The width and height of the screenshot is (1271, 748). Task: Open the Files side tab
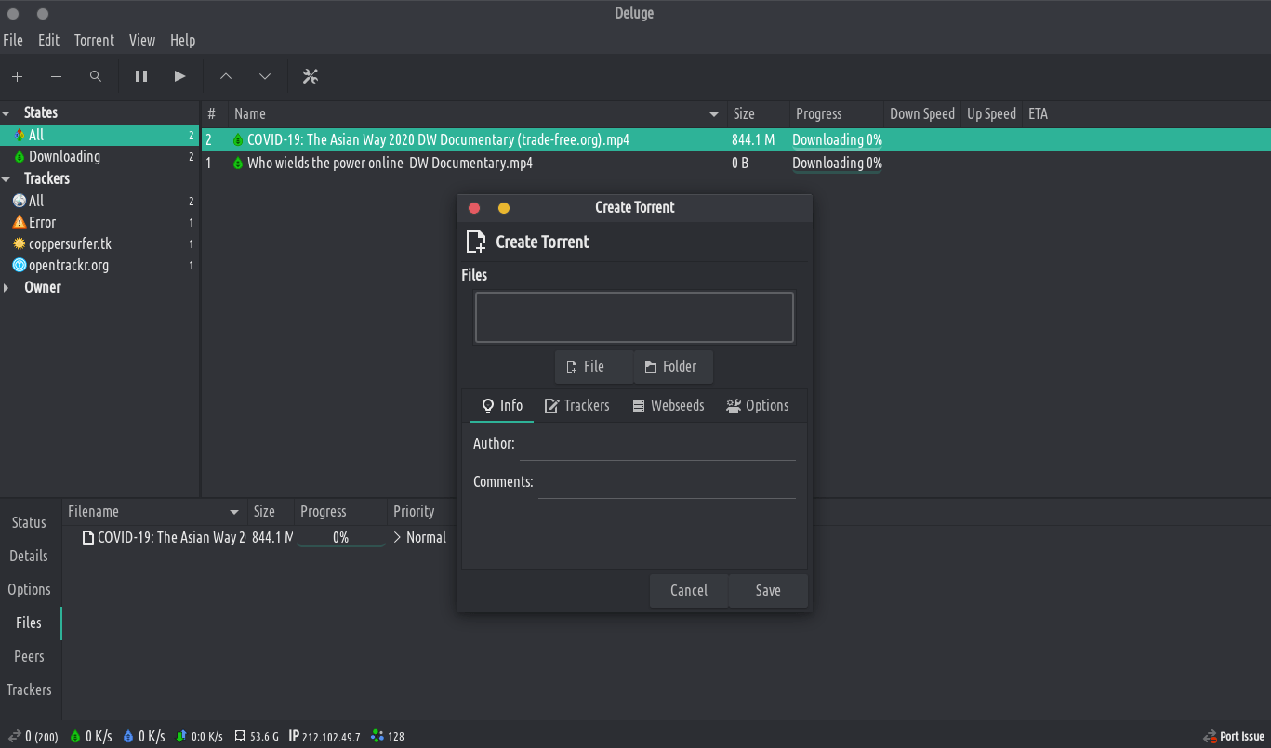29,623
